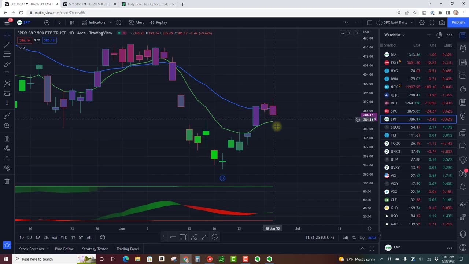This screenshot has height=264, width=469.
Task: Expand the Stock Screener dropdown arrow
Action: 48,249
